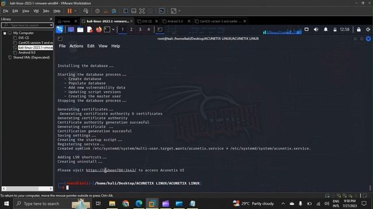This screenshot has width=373, height=209.
Task: Open the console view icon
Action: [x=162, y=11]
